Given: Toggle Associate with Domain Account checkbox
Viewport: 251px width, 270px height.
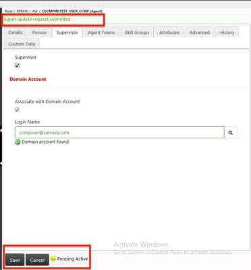Looking at the screenshot, I should click(17, 110).
